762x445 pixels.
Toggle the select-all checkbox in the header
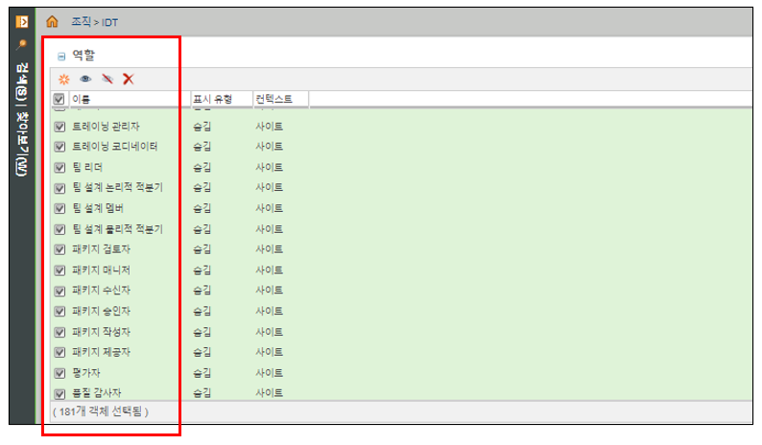[x=59, y=99]
